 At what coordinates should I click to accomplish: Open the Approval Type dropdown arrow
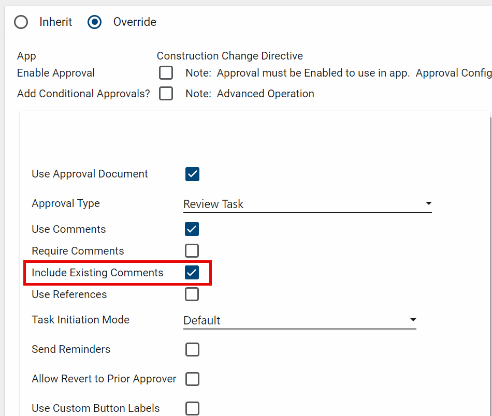click(x=428, y=203)
